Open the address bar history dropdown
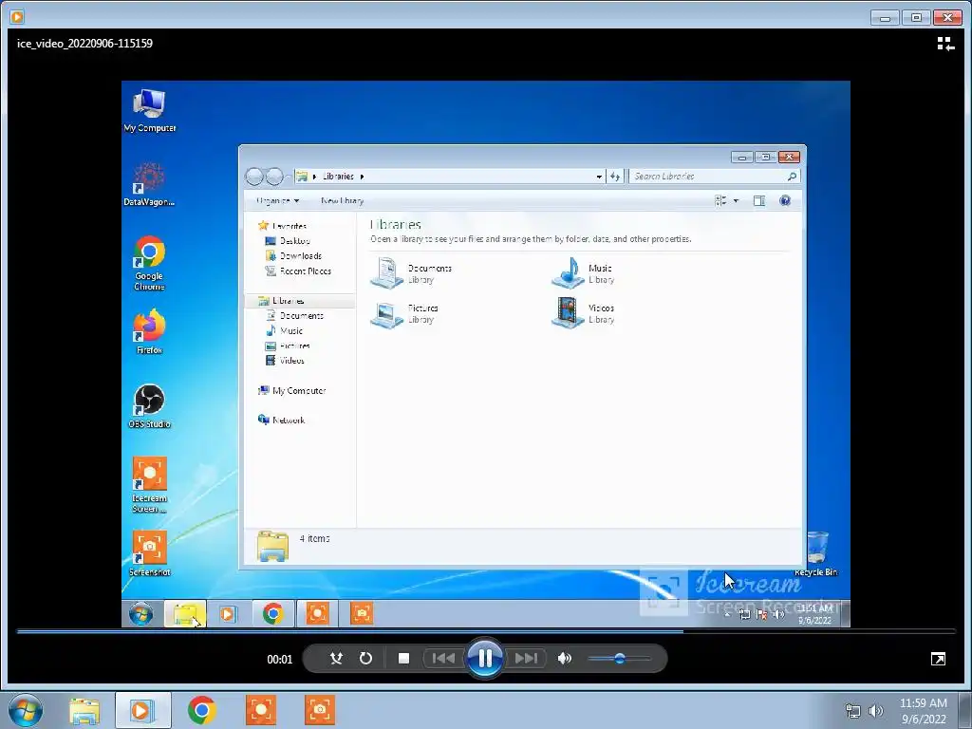 [599, 177]
